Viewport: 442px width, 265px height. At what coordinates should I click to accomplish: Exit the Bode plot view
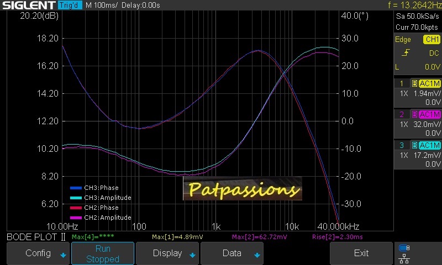tap(361, 253)
